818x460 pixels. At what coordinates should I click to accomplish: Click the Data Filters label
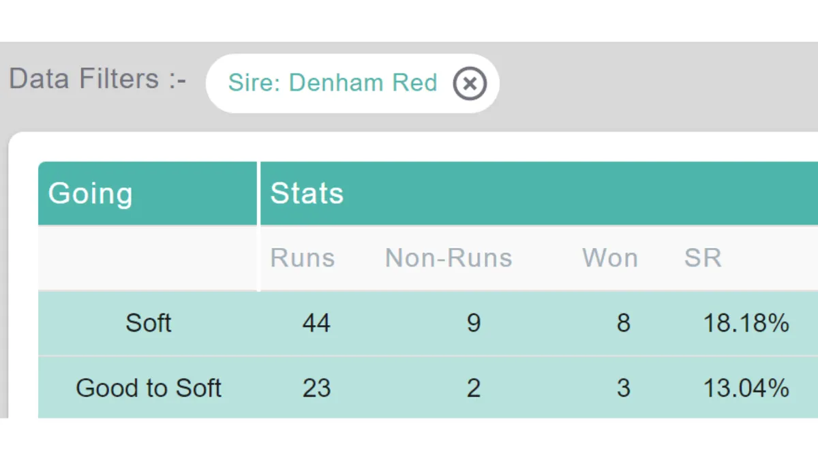coord(97,80)
